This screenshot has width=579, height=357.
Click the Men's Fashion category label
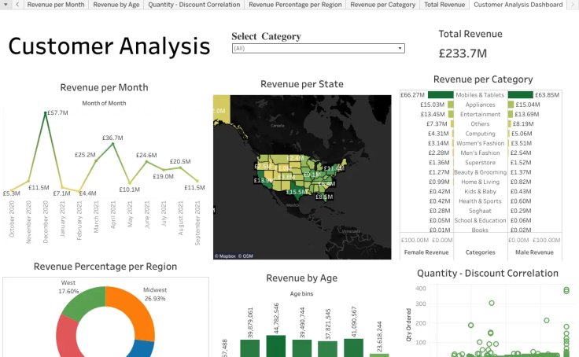coord(481,153)
